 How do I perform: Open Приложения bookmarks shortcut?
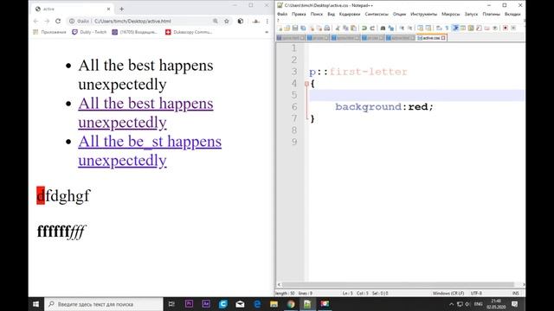pyautogui.click(x=49, y=32)
